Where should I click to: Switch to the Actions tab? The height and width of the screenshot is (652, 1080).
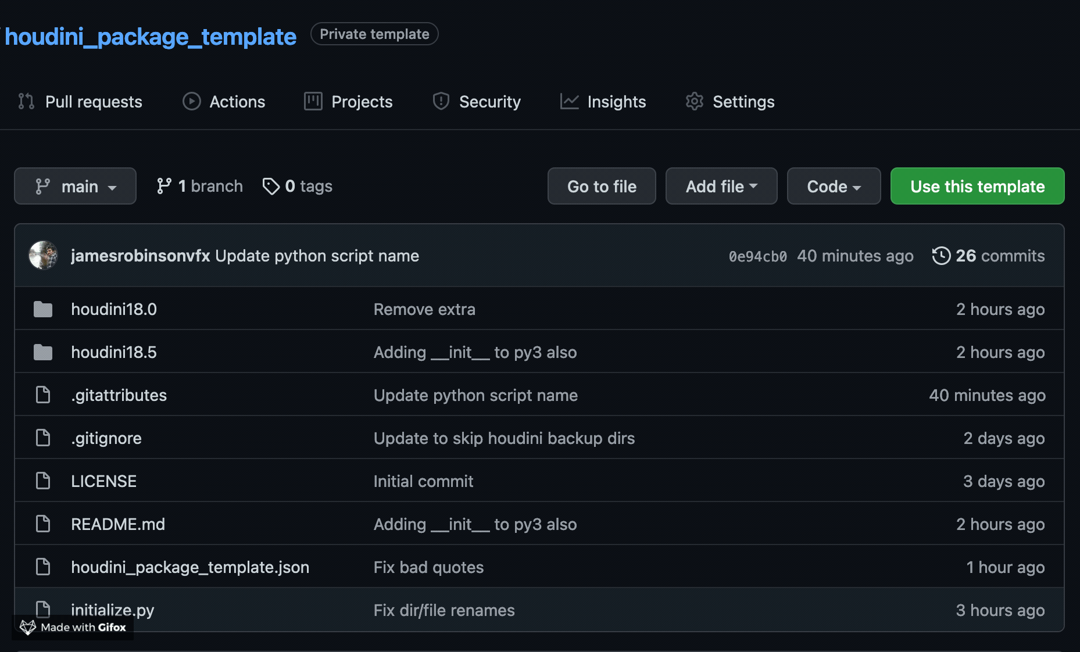(x=224, y=102)
